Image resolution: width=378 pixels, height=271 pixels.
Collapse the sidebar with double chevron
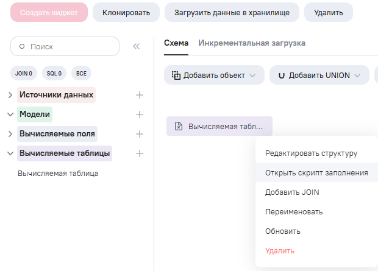click(136, 46)
